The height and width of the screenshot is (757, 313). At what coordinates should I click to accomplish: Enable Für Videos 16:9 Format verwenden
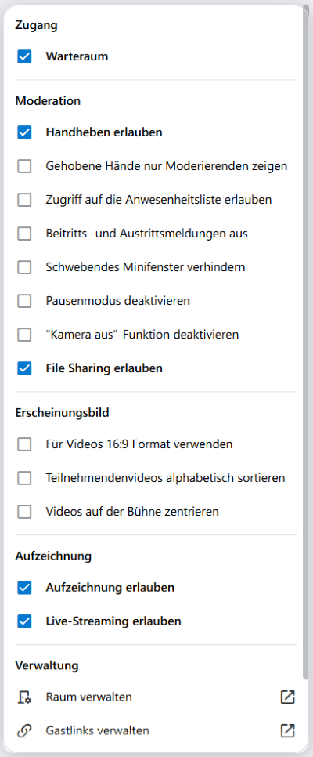pos(24,444)
